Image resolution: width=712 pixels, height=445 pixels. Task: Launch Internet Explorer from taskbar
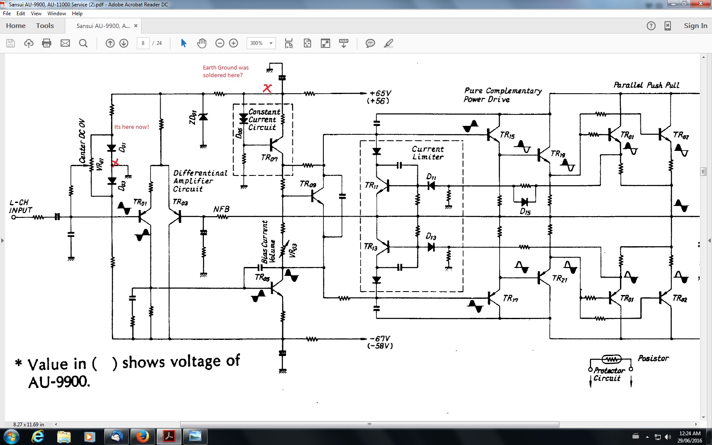pos(38,437)
